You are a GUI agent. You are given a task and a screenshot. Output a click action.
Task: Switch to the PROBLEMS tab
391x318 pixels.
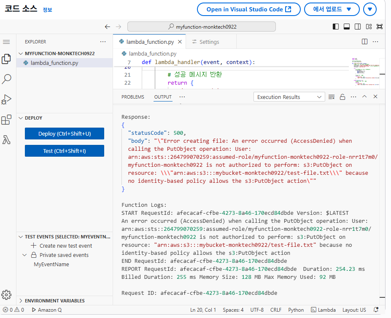click(133, 97)
